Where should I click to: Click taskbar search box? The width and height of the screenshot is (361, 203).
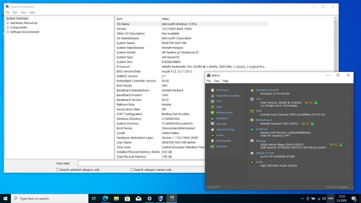click(x=49, y=198)
